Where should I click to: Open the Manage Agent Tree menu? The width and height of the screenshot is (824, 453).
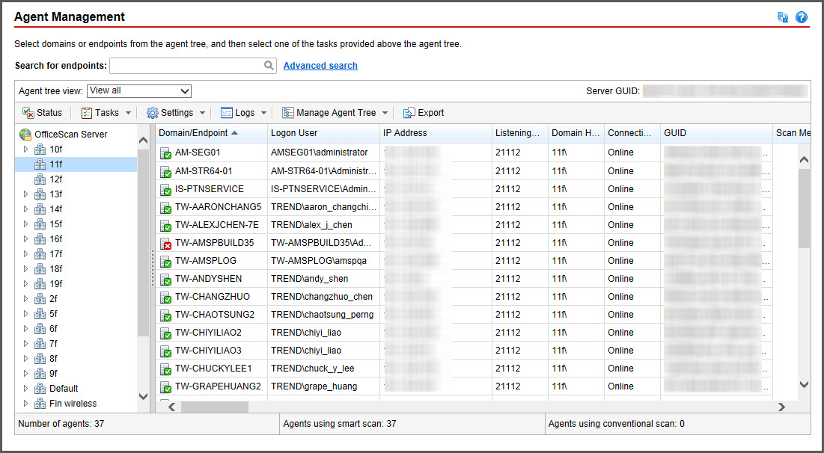point(335,113)
